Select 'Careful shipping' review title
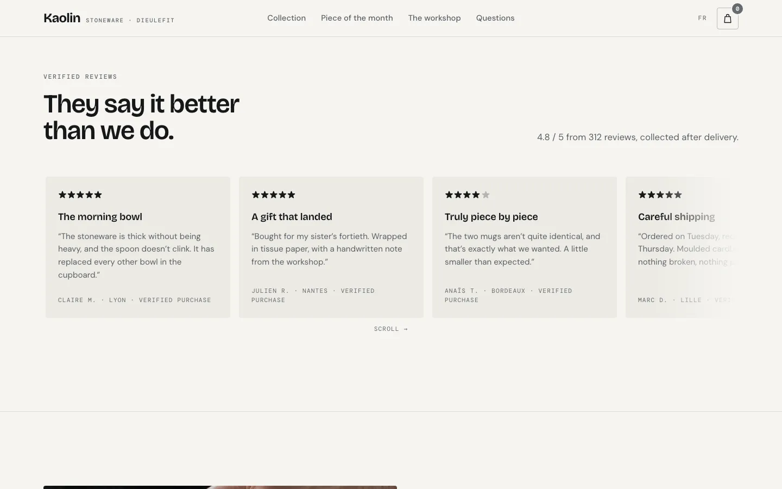The height and width of the screenshot is (489, 782). point(676,217)
